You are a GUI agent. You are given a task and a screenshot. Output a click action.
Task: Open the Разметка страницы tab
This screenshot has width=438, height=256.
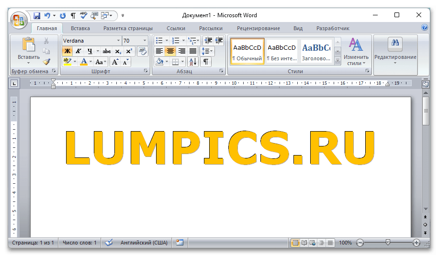click(128, 28)
